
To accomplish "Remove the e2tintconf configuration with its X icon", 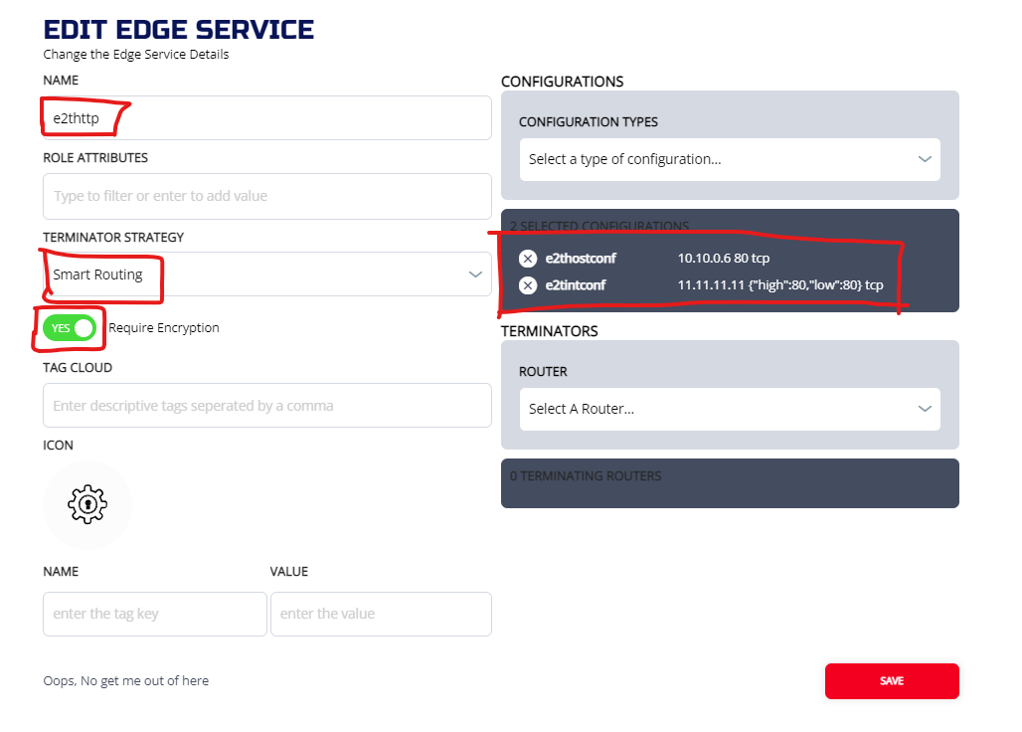I will coord(527,285).
